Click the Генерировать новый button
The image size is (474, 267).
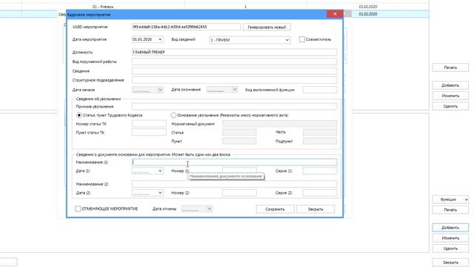(267, 27)
